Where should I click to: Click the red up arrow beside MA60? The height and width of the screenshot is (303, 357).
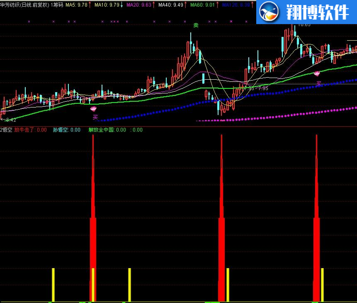click(x=217, y=5)
